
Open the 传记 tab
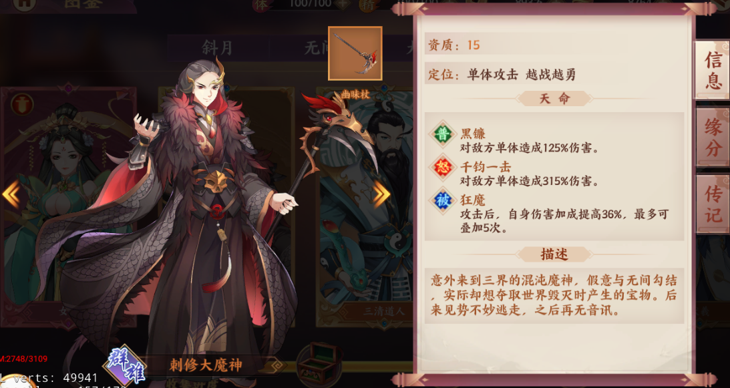713,204
